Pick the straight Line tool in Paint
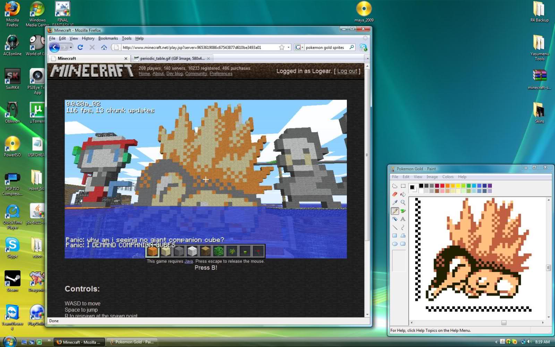Viewport: 555px width, 347px height. coord(395,227)
